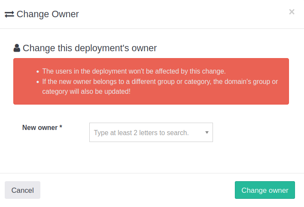304x207 pixels.
Task: Click the first bullet point marker
Action: pos(38,71)
